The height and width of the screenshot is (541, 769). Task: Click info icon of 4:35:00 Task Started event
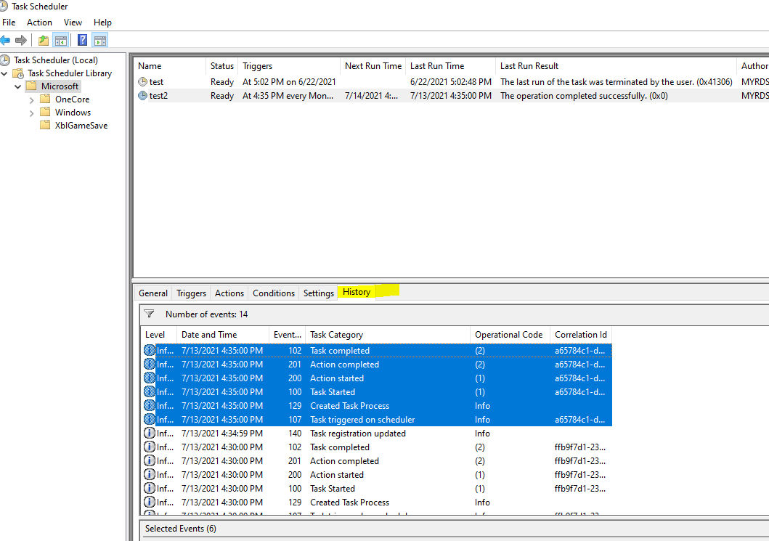[x=149, y=391]
